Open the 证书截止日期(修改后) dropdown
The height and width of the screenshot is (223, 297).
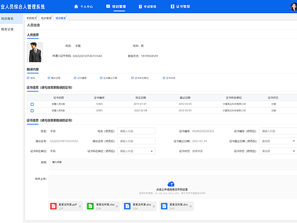pos(278,141)
